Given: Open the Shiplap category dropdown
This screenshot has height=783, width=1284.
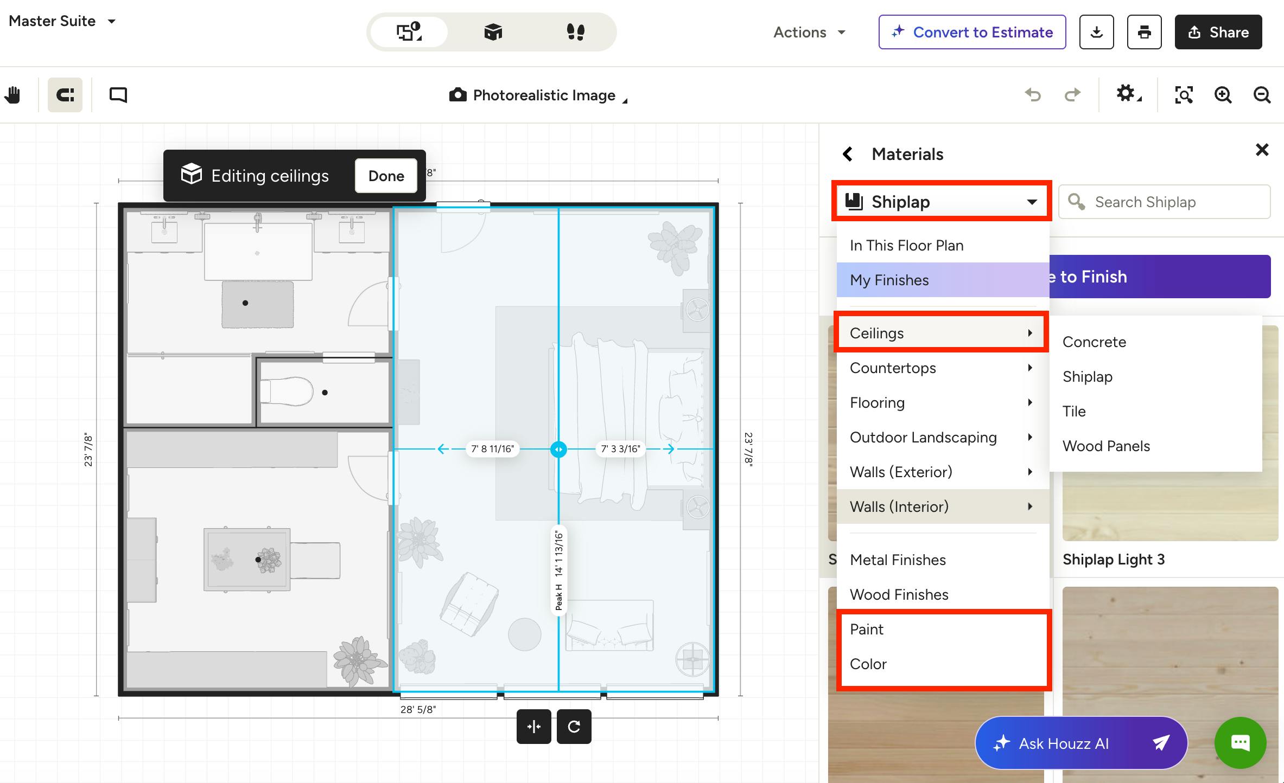Looking at the screenshot, I should point(942,202).
